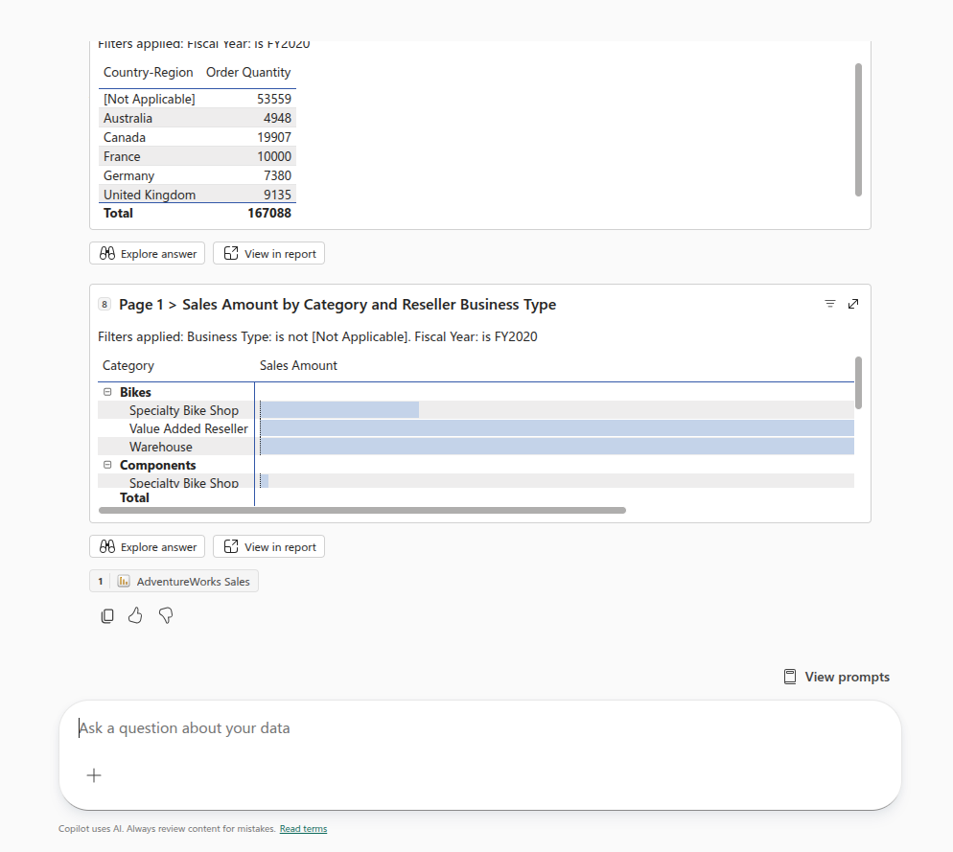Click the View prompts document icon
The image size is (953, 852).
[789, 676]
